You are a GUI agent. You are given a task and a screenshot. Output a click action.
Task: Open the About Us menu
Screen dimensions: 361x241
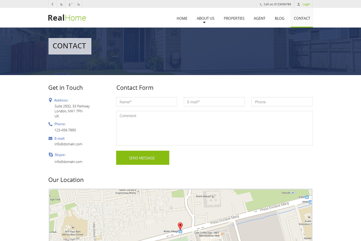205,18
